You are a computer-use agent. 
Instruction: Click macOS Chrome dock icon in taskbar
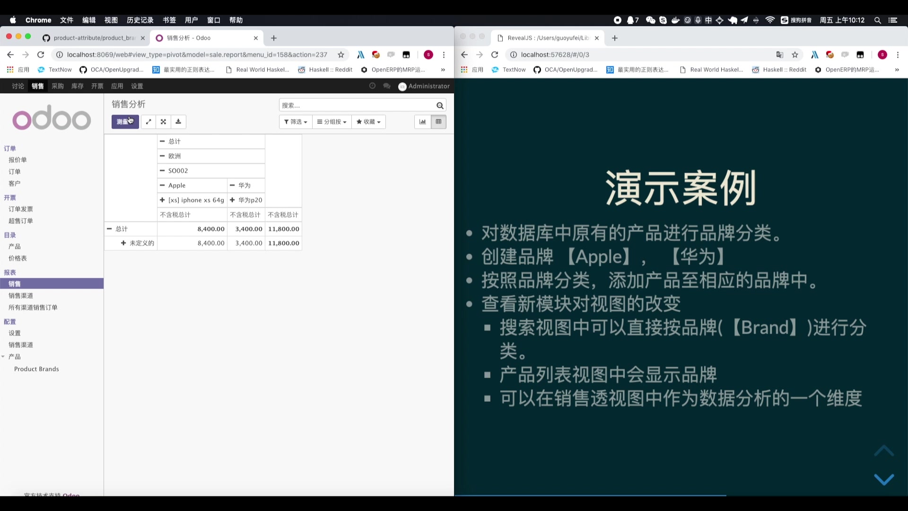39,20
